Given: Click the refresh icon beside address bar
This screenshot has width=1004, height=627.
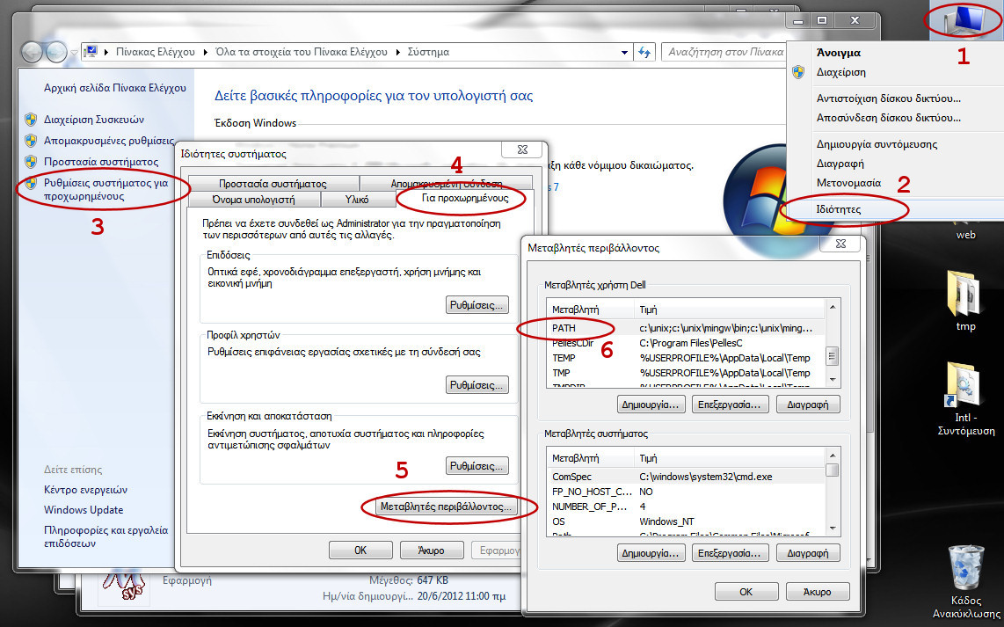Looking at the screenshot, I should [x=644, y=53].
